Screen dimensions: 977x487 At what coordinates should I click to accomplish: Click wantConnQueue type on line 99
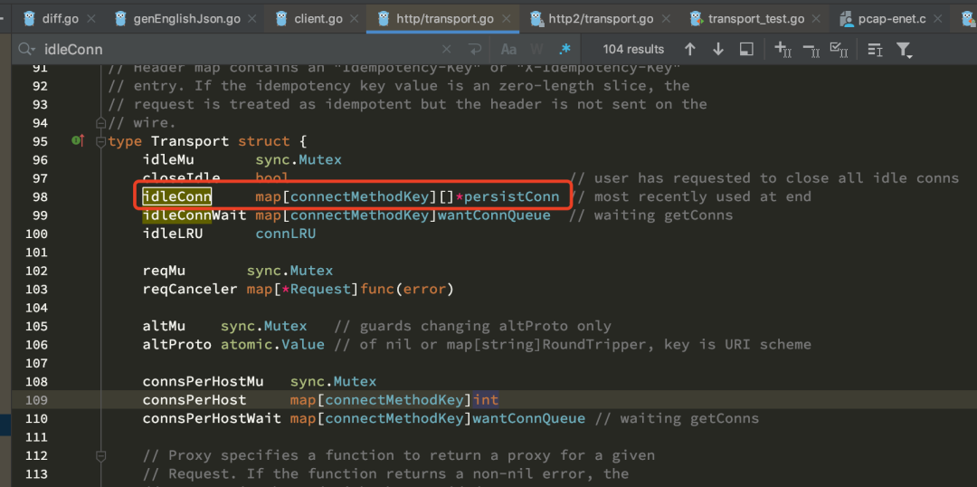coord(494,215)
